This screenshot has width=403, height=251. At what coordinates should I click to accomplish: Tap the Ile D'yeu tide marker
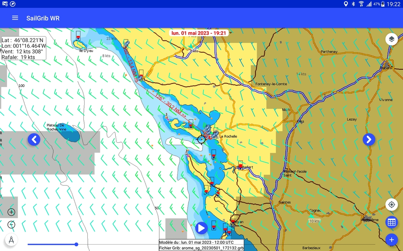coord(78,35)
